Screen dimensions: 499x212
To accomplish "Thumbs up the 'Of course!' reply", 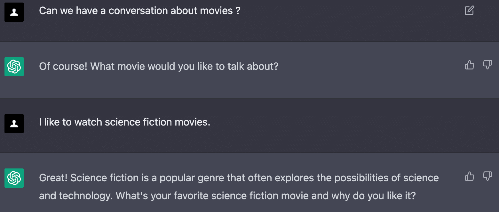I will (x=469, y=65).
